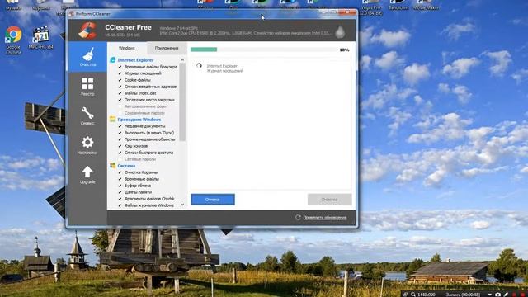
Task: Click the camera icon in recorder bar
Action: click(498, 295)
